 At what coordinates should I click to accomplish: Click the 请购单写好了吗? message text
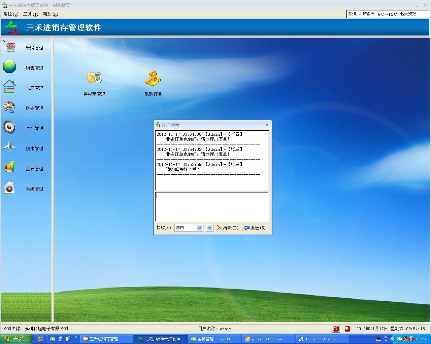pyautogui.click(x=182, y=169)
